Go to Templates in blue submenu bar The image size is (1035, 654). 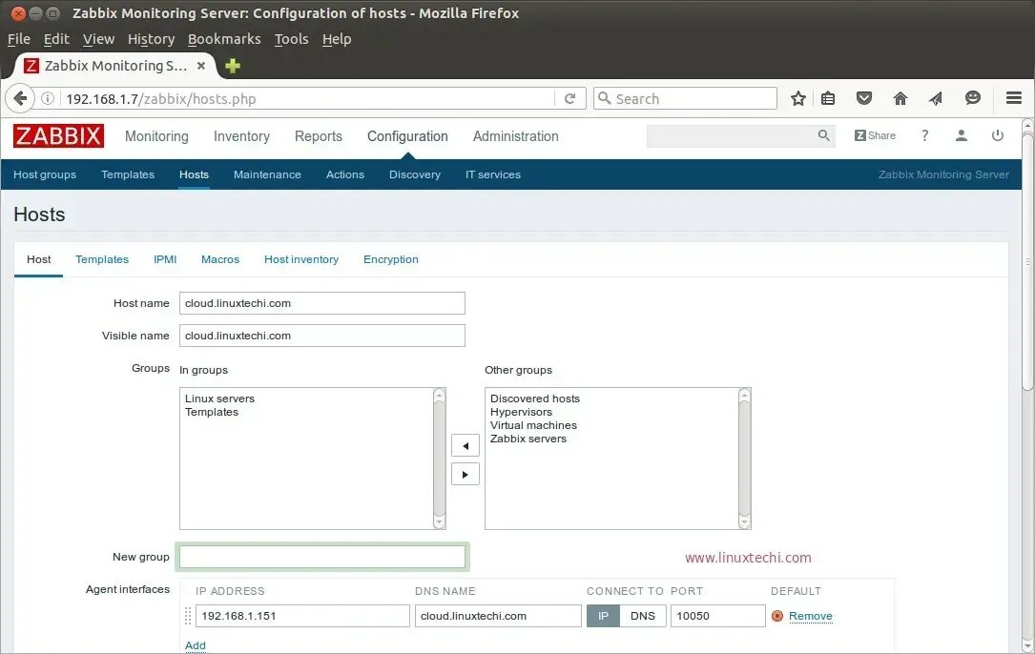coord(128,174)
